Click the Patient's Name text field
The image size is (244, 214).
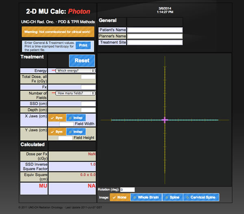tap(155, 30)
